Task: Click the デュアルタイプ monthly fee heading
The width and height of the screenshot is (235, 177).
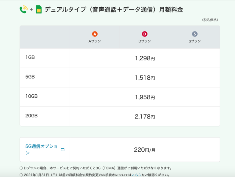Action: 114,10
